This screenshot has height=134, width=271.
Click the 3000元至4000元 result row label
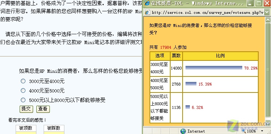coord(159,68)
